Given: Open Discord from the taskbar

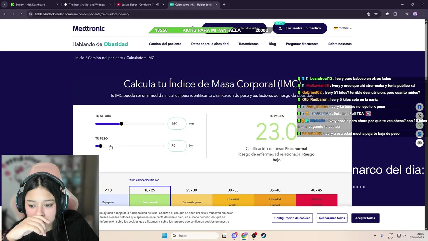Looking at the screenshot, I should (234, 236).
